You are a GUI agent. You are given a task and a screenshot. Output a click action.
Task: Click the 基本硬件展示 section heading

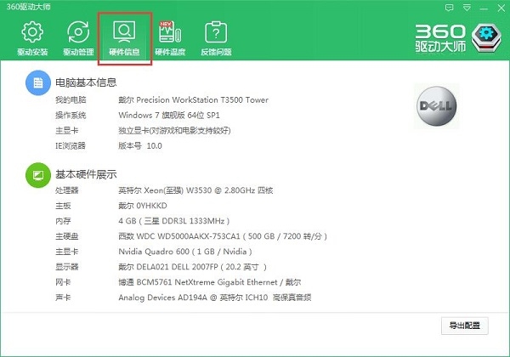pos(86,174)
